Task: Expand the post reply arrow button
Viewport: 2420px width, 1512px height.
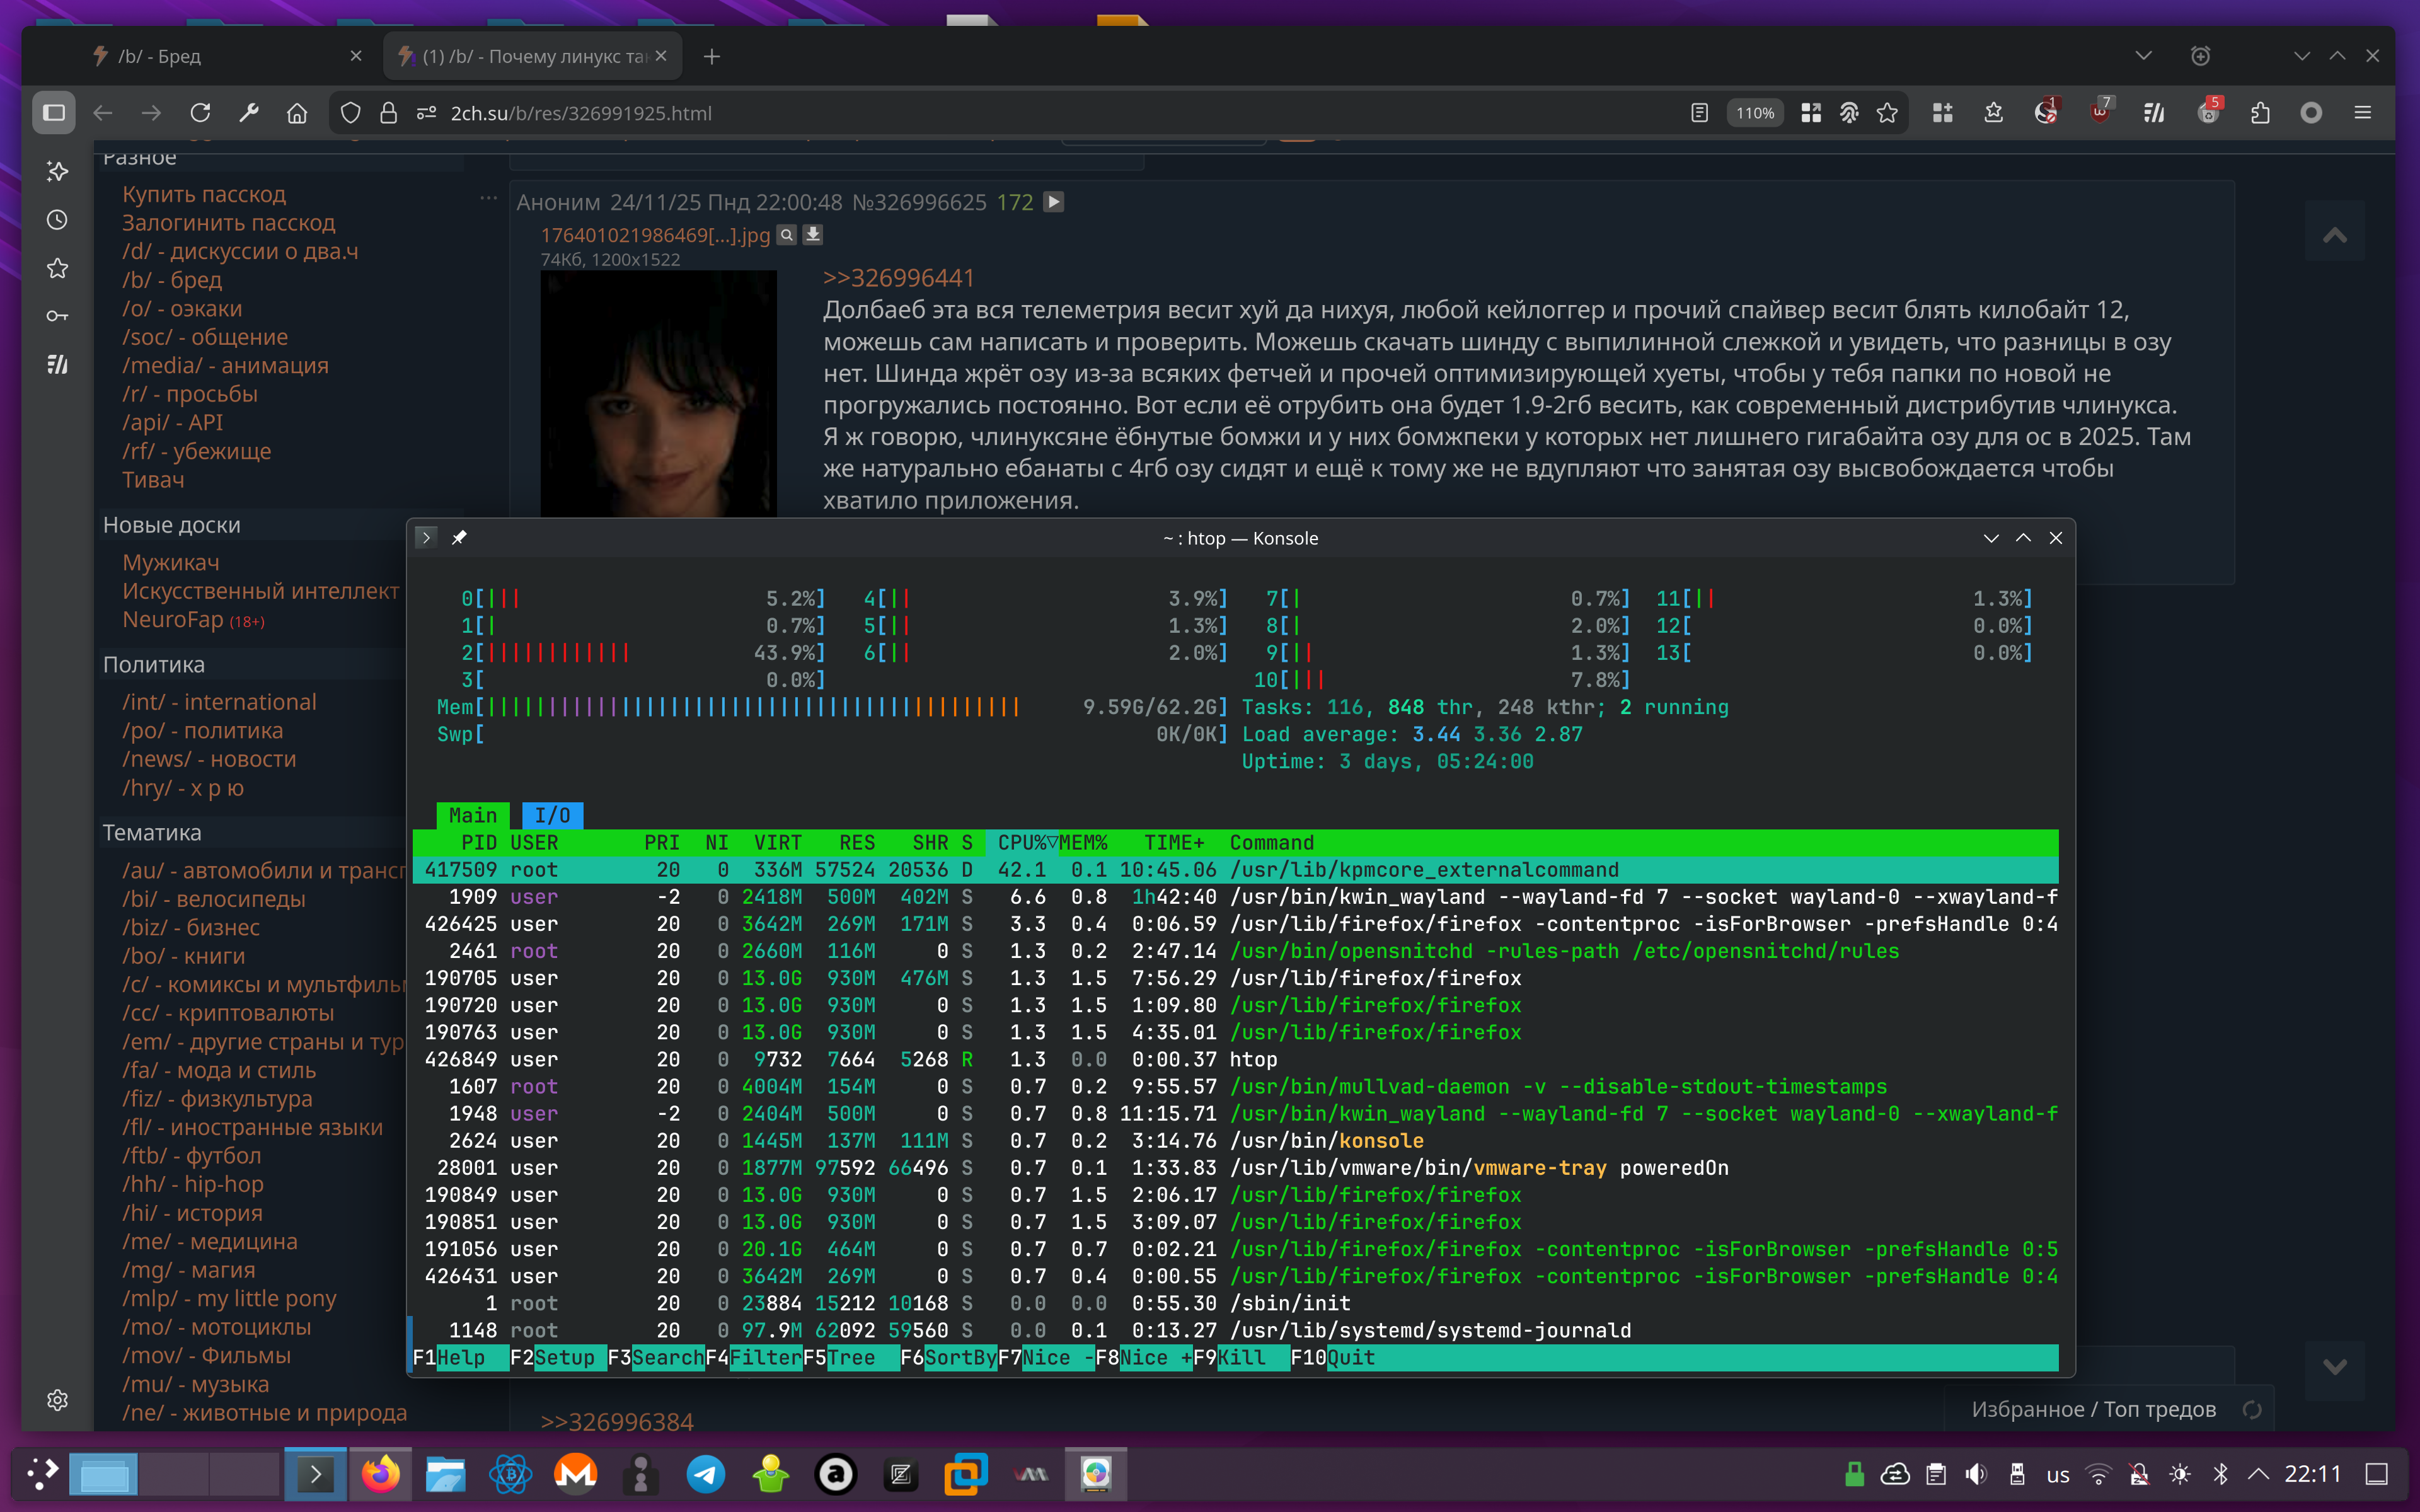Action: (x=1054, y=202)
